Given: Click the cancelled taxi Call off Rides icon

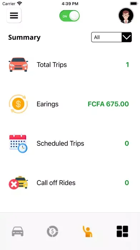Looking at the screenshot, I should pos(18,183).
